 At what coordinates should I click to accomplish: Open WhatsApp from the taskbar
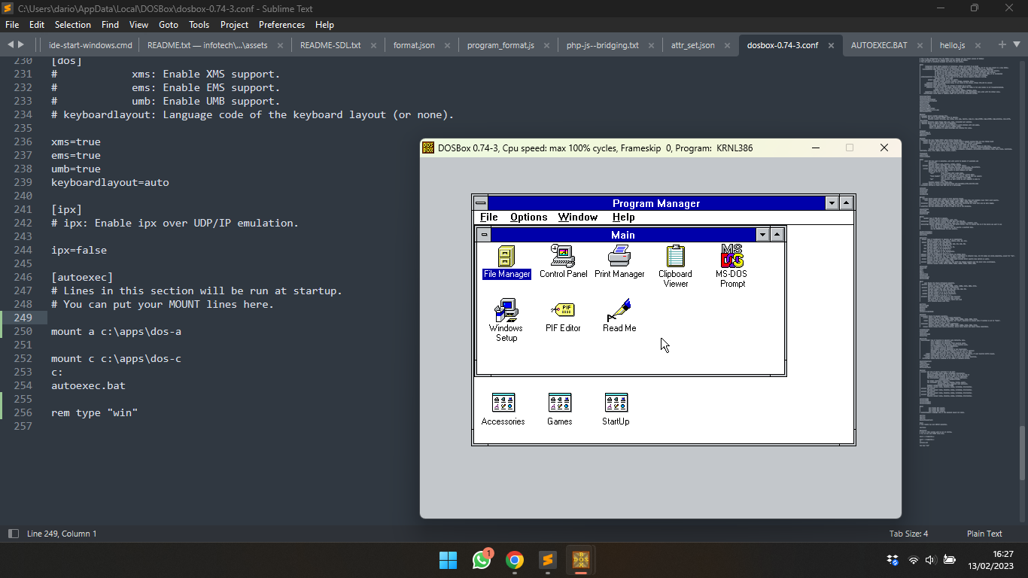(x=482, y=560)
